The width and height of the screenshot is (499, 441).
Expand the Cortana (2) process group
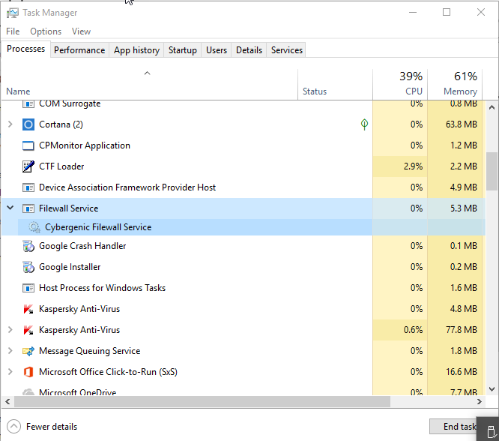(10, 124)
